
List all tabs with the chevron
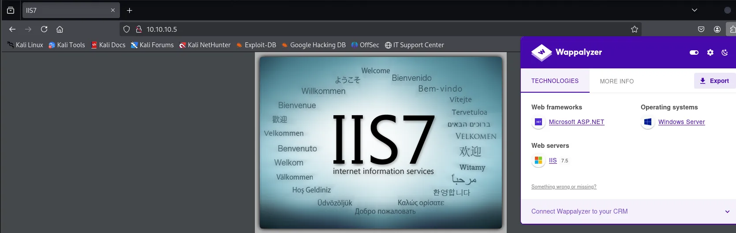click(695, 10)
